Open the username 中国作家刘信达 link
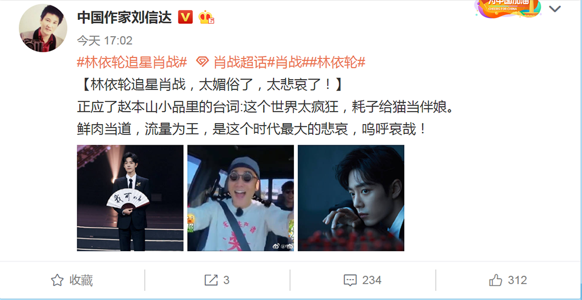The width and height of the screenshot is (582, 300). pyautogui.click(x=124, y=17)
